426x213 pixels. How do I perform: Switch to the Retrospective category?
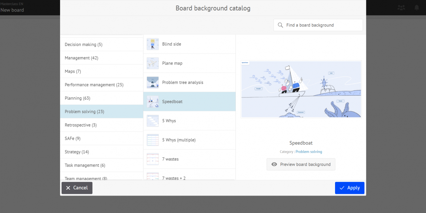[x=81, y=125]
